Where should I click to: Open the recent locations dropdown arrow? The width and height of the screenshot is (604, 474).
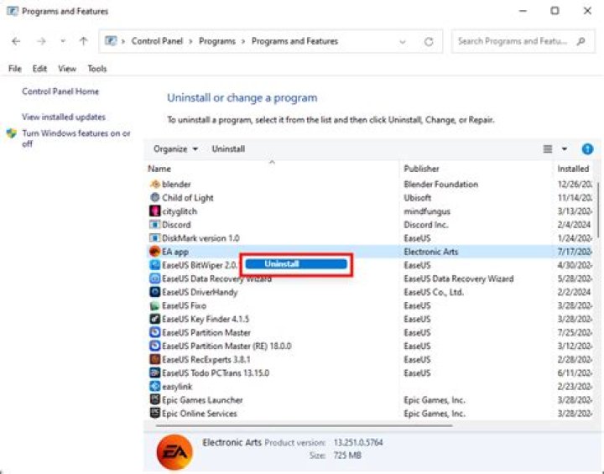(x=63, y=41)
